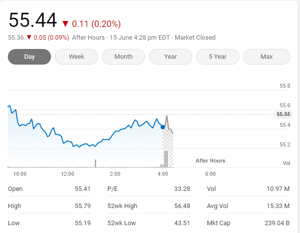Switch to the Month chart view
Screen dimensions: 300x233
pyautogui.click(x=124, y=57)
